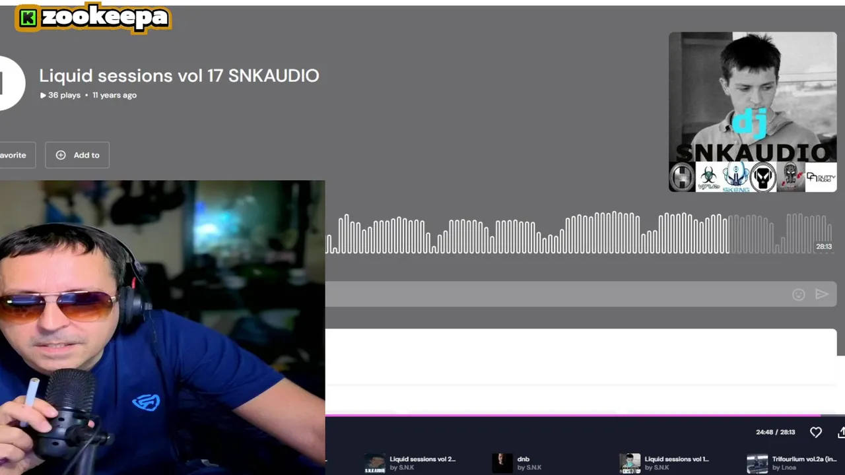Click the 24:48 / 28:13 player time
The width and height of the screenshot is (845, 475).
pyautogui.click(x=776, y=432)
